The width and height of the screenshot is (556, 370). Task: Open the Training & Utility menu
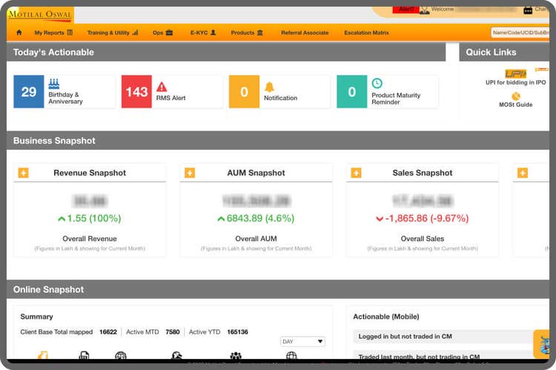(112, 33)
